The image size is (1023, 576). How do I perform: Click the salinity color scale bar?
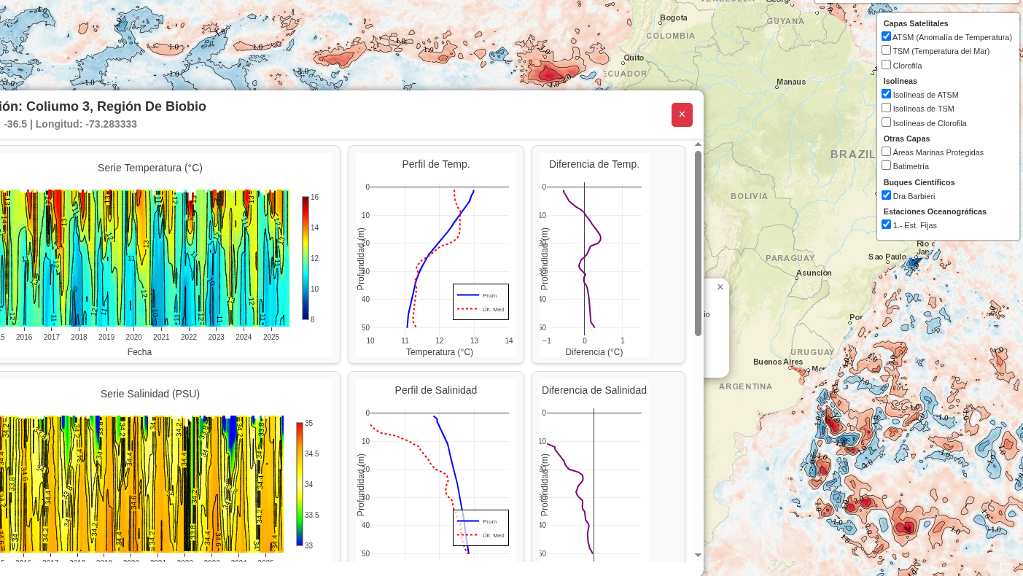coord(300,484)
